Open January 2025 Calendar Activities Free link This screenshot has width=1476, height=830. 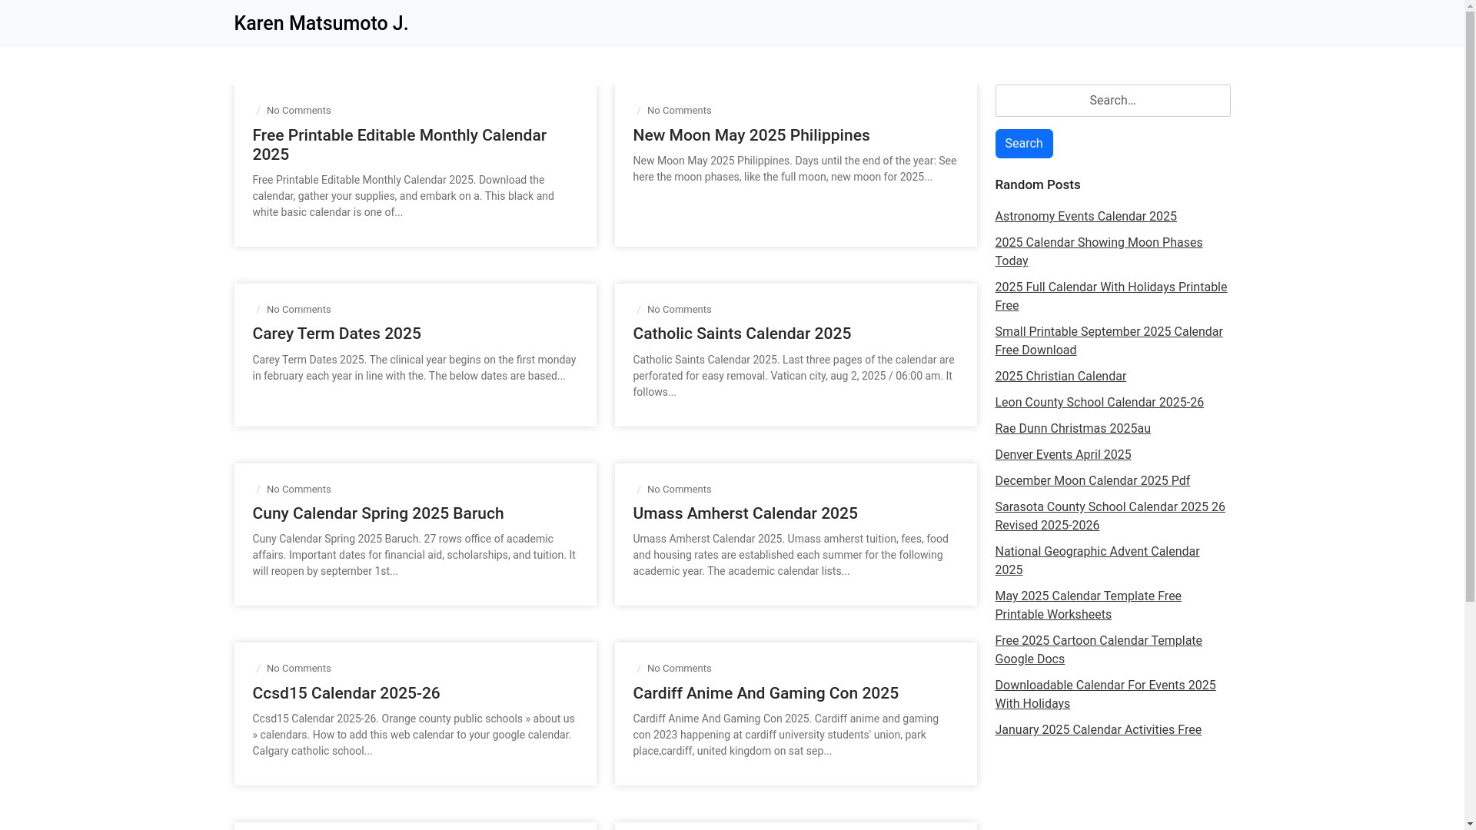click(x=1098, y=730)
